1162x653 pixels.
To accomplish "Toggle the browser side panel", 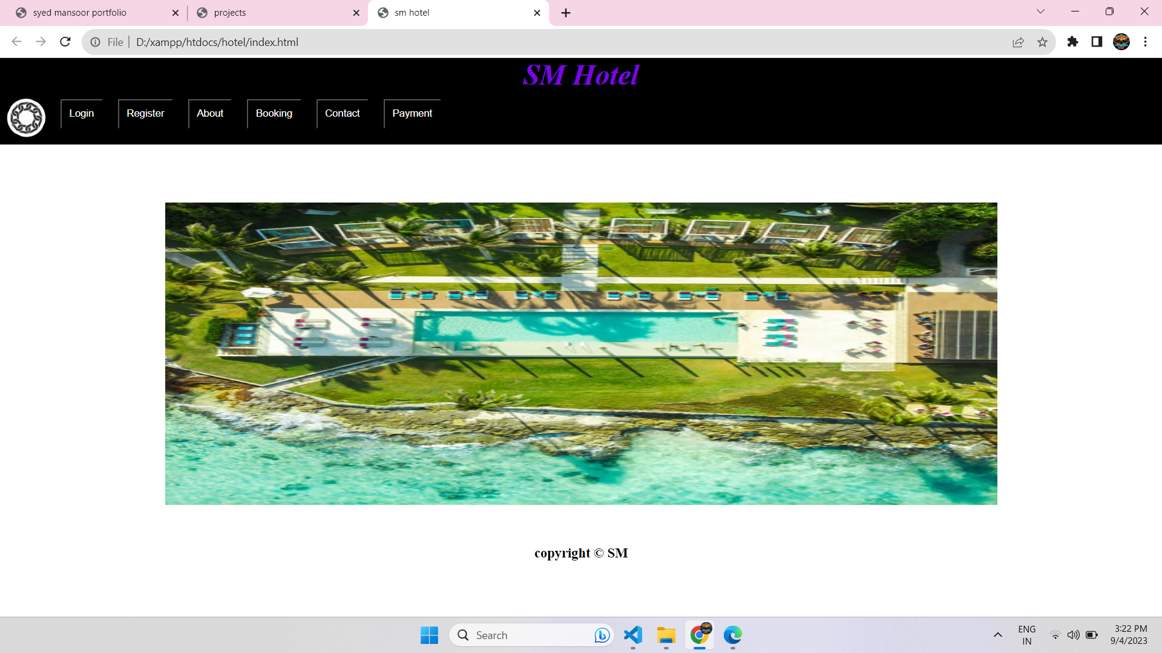I will pyautogui.click(x=1097, y=42).
